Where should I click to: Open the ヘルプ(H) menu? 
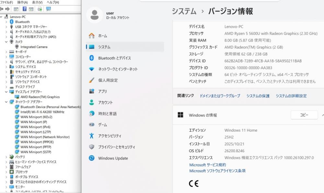click(x=53, y=2)
